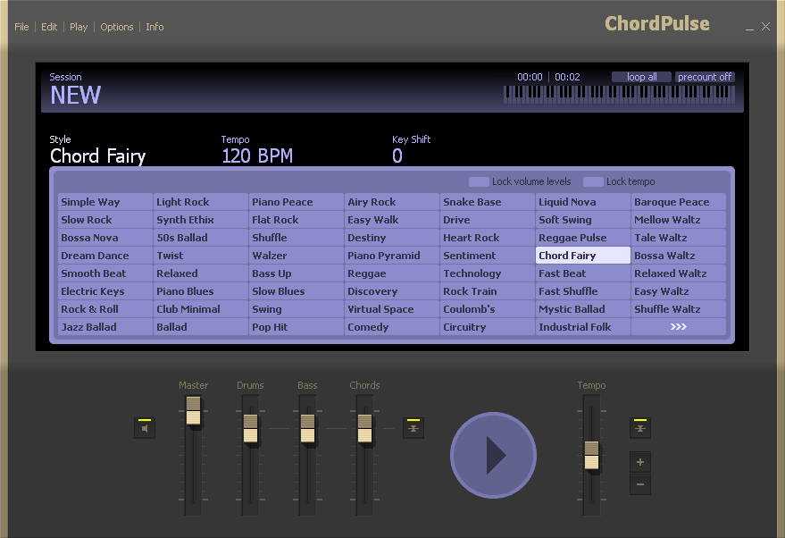Screen dimensions: 785x538
Task: Open the Style selector showing Chord Fairy
Action: coord(97,156)
